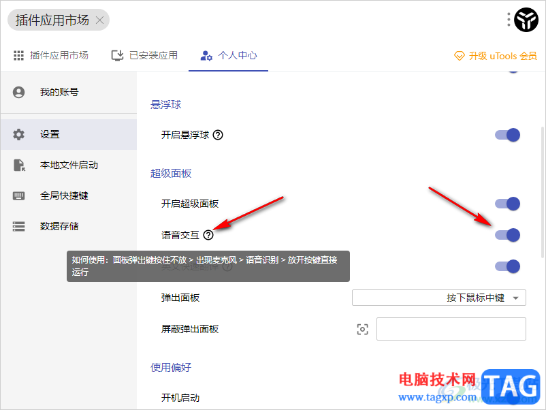
Task: Click the user-gear icon of 个人中心
Action: (206, 55)
